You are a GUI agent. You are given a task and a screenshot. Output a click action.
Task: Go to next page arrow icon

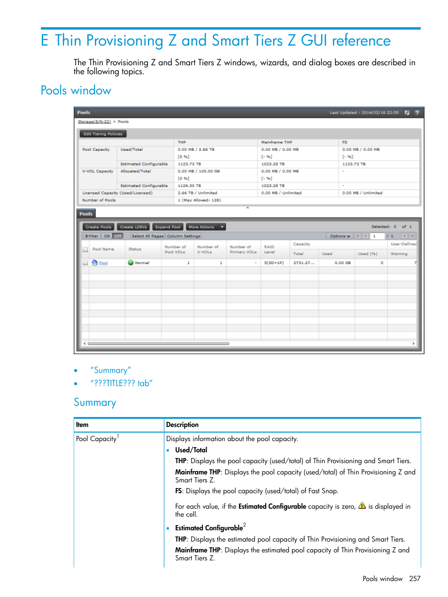(x=404, y=236)
